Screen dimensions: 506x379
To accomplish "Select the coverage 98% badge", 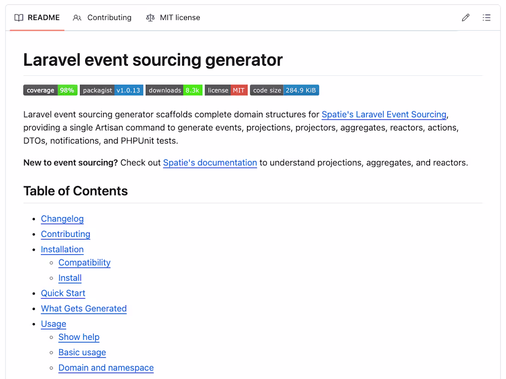I will click(x=50, y=90).
